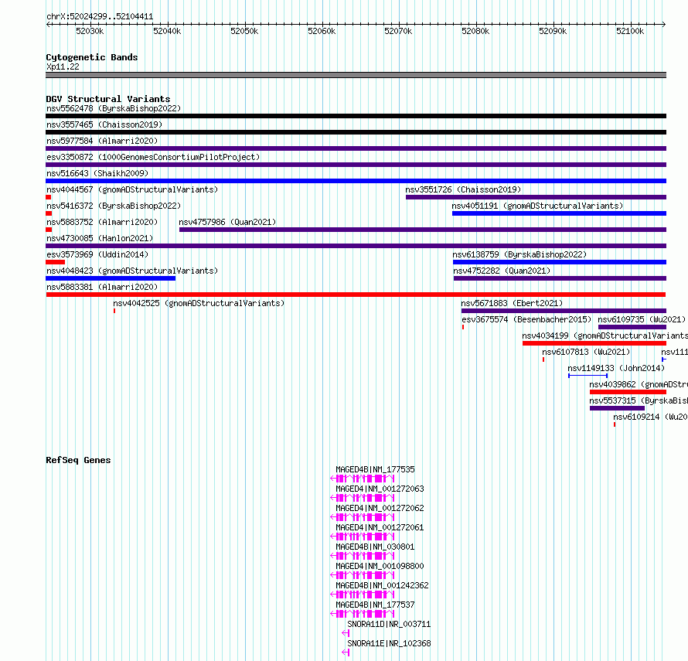
Task: Click nsv4757986 (Quan2021) variant label
Action: point(227,222)
